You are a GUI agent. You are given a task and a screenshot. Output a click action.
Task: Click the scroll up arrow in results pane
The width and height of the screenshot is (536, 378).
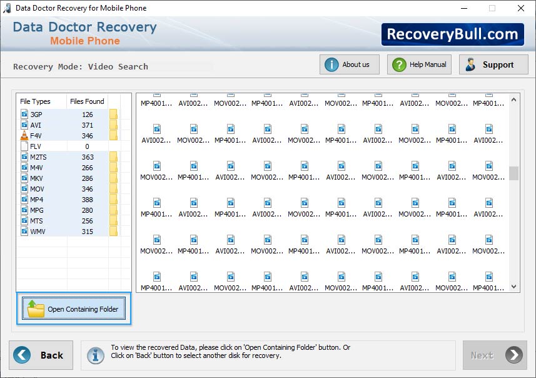pyautogui.click(x=513, y=100)
